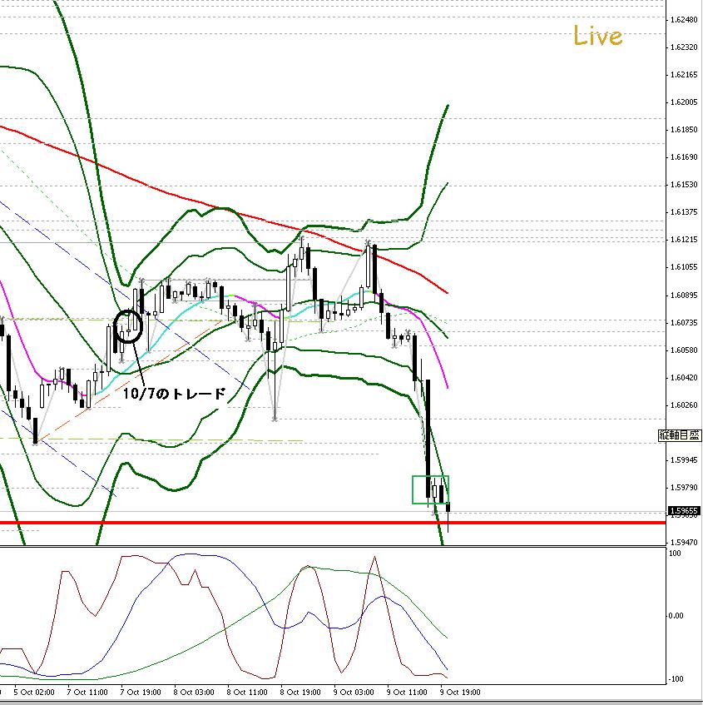Click the 1.60735 price scale label
The width and height of the screenshot is (703, 705).
[x=684, y=322]
